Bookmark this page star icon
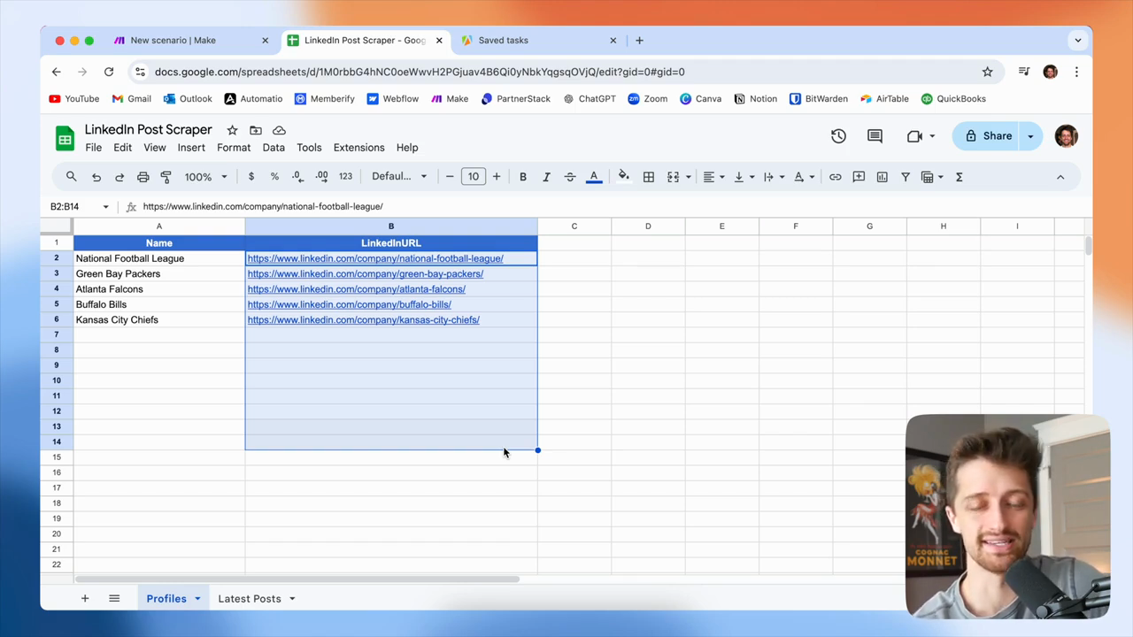The image size is (1133, 637). (x=987, y=72)
